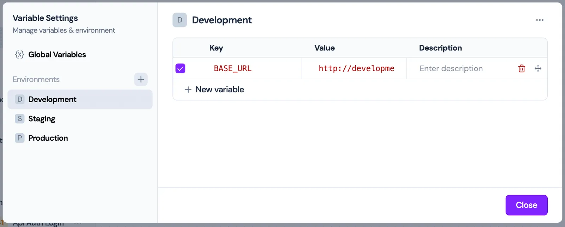Click the http://developme value field
This screenshot has height=227, width=565.
(x=356, y=68)
